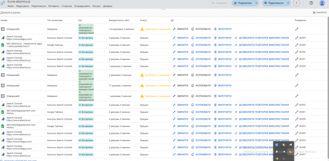The width and height of the screenshot is (329, 161).
Task: Click the shield warning icon in tray popup
Action: click(x=284, y=145)
